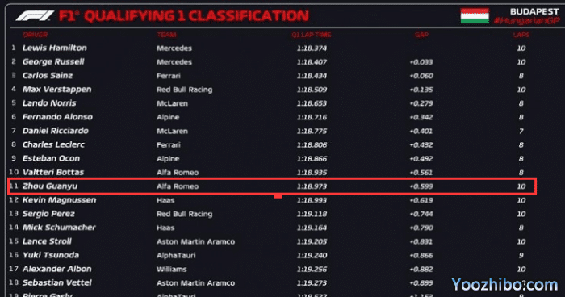This screenshot has width=565, height=297.
Task: Click the #HungarianGP hashtag
Action: pyautogui.click(x=526, y=21)
